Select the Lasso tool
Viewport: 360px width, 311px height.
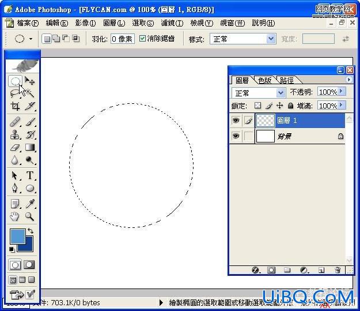[x=15, y=93]
